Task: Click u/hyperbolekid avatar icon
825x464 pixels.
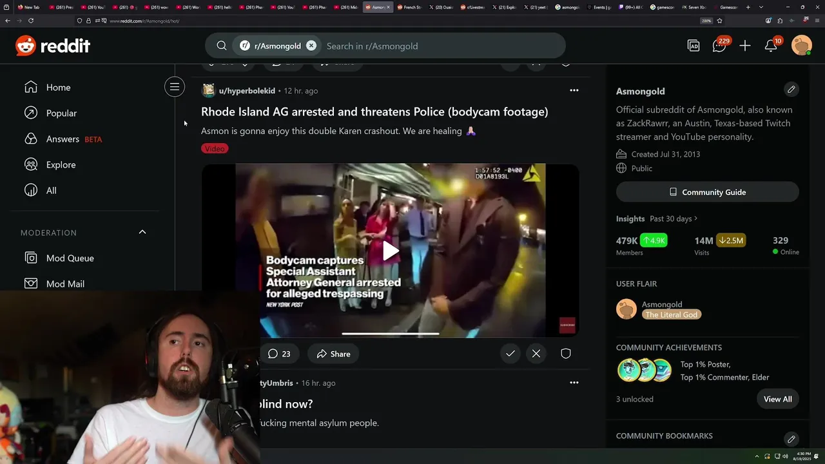Action: tap(208, 90)
